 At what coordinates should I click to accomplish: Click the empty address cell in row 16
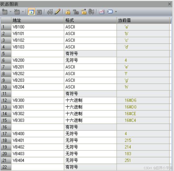point(38,127)
